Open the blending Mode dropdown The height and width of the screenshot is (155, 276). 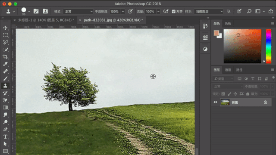tap(78, 12)
